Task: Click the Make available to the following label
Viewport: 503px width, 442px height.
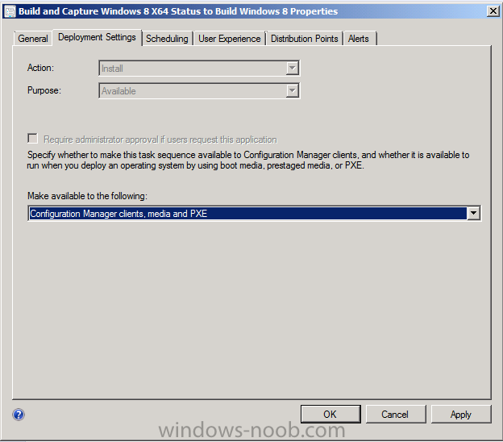Action: (87, 196)
